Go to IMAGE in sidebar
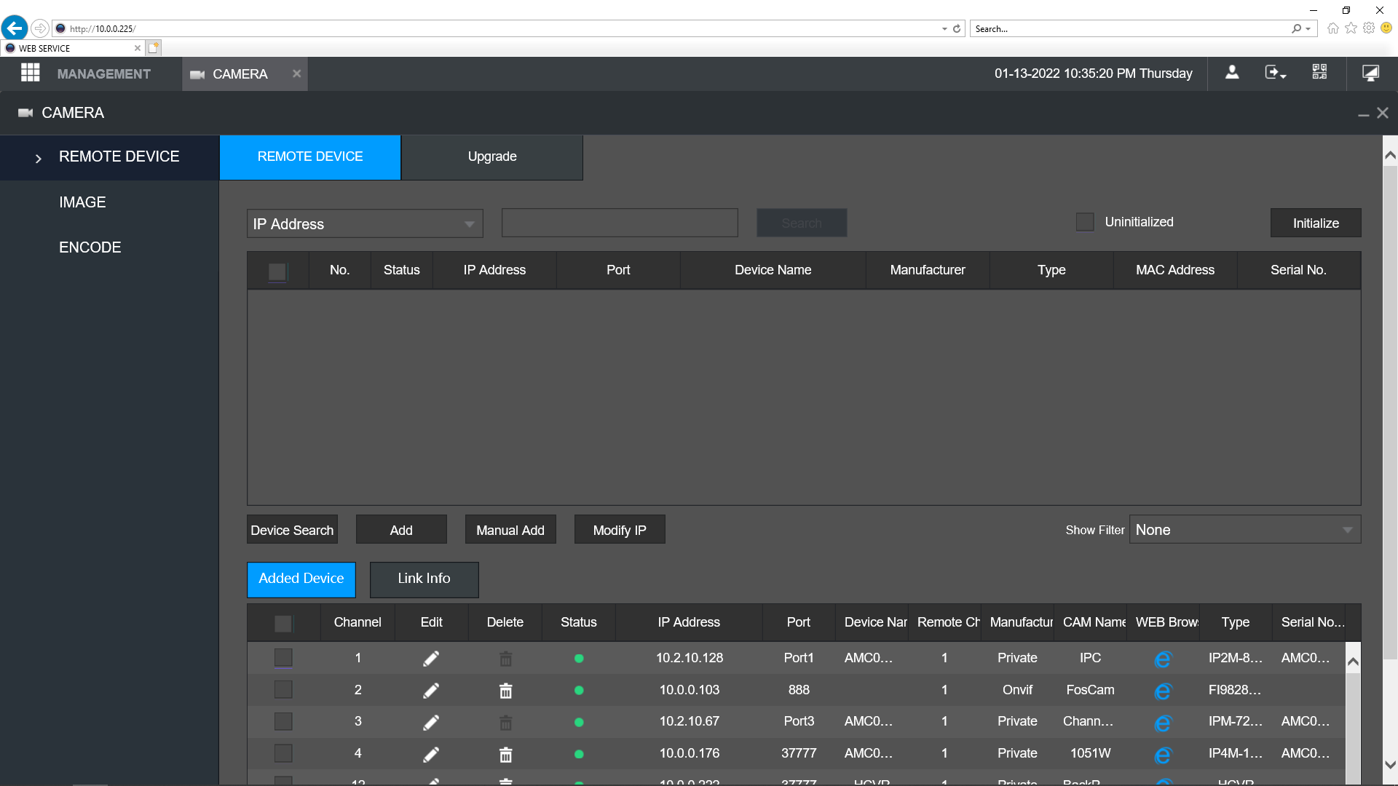The width and height of the screenshot is (1398, 786). point(82,202)
